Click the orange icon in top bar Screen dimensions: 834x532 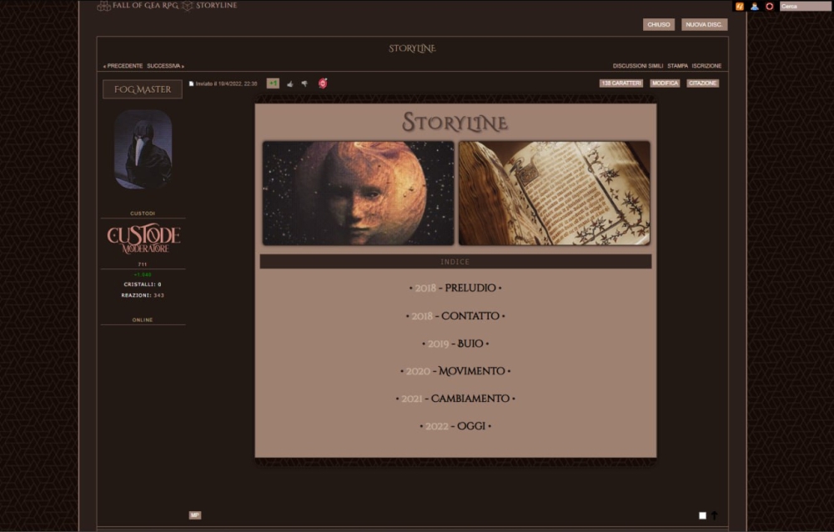click(x=739, y=6)
